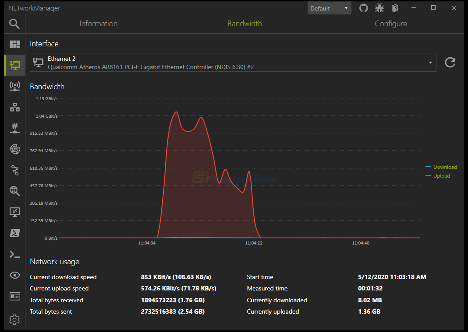468x332 pixels.
Task: Toggle the Upload series in legend
Action: (x=438, y=176)
